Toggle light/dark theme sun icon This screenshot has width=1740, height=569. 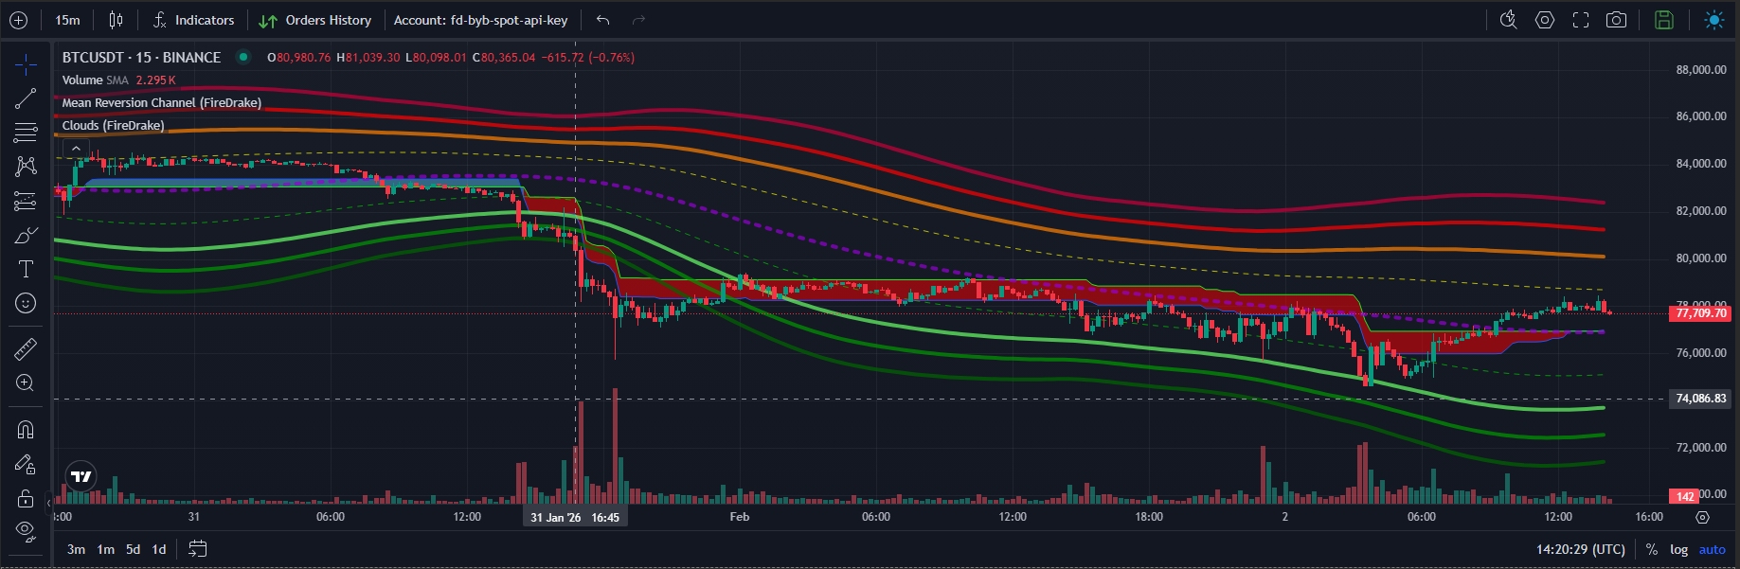(1714, 20)
